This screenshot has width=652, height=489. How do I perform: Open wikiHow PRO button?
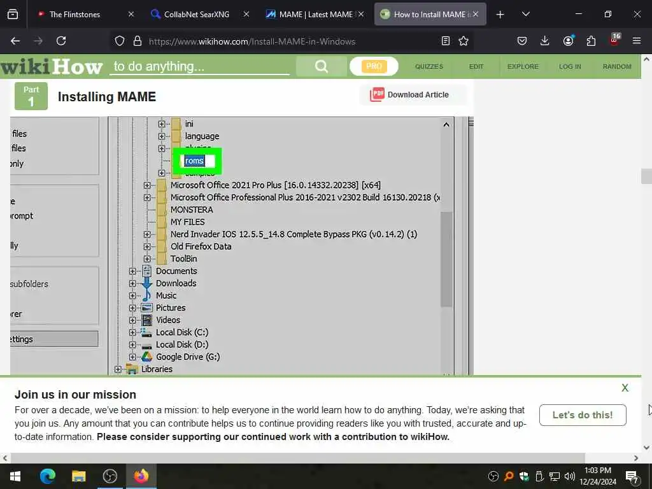coord(374,66)
